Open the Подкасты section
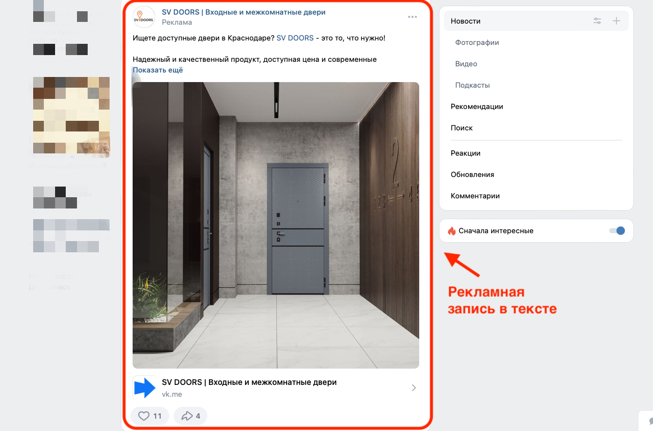Image resolution: width=653 pixels, height=431 pixels. (472, 85)
